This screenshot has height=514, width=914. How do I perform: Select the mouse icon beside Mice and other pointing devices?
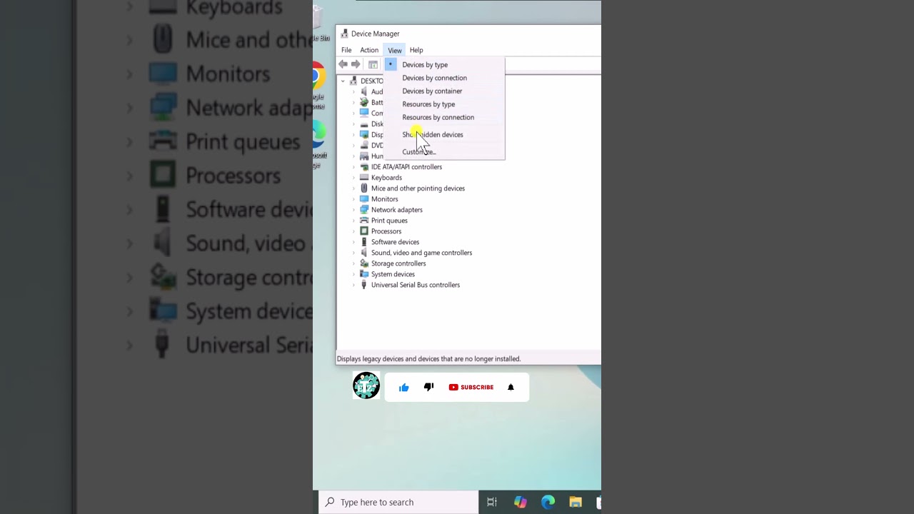pos(364,188)
